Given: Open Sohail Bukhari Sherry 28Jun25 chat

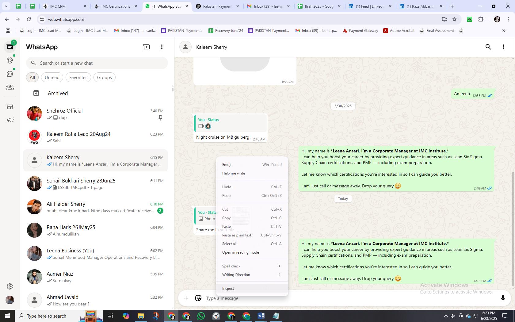Looking at the screenshot, I should tap(96, 184).
